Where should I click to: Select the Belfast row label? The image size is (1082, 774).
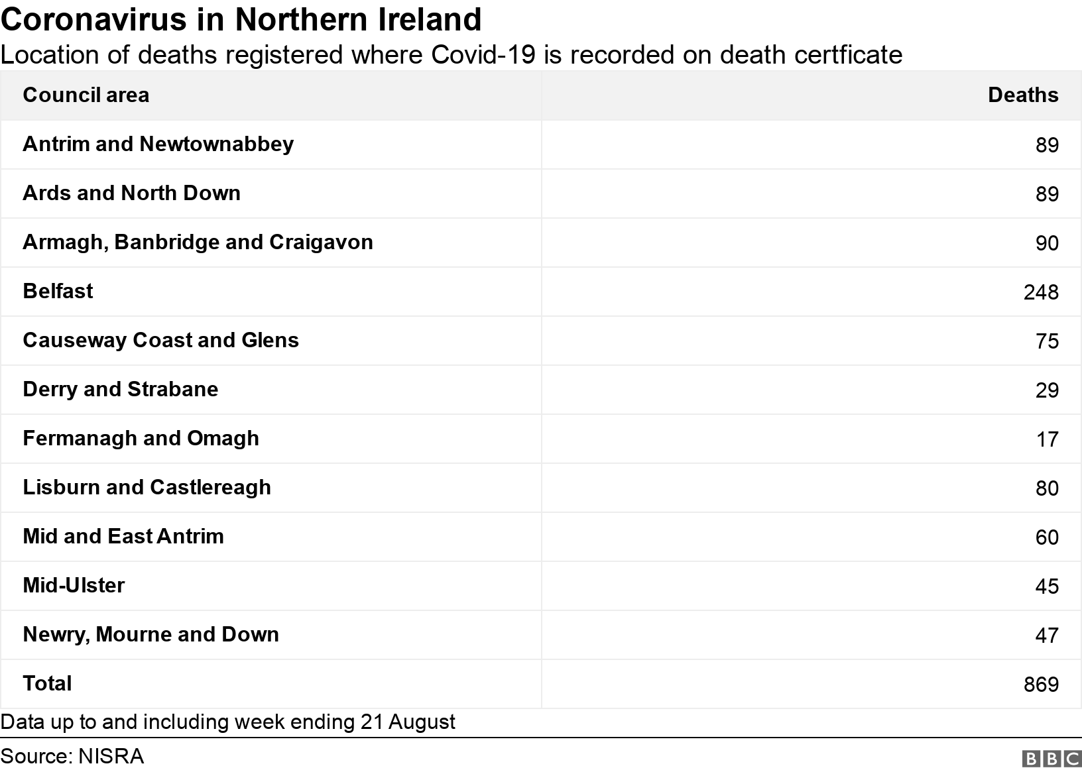58,292
